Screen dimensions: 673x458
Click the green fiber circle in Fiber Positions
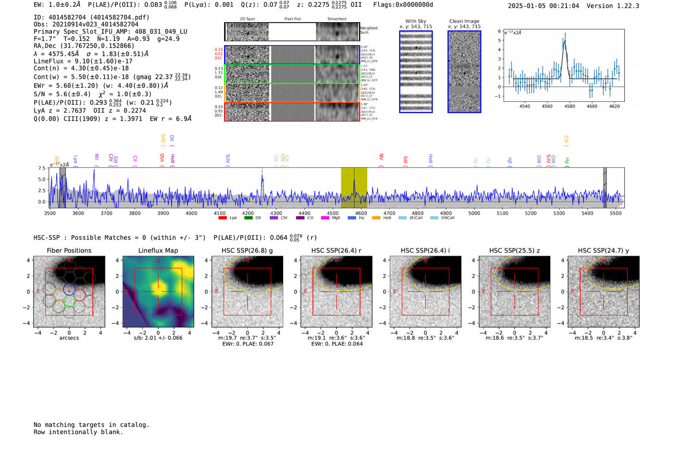pyautogui.click(x=69, y=301)
